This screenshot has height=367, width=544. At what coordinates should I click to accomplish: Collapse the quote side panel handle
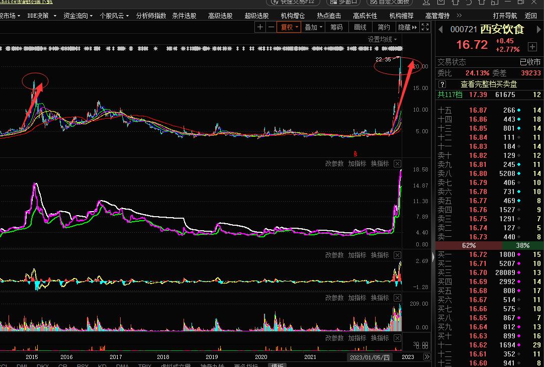pyautogui.click(x=432, y=257)
